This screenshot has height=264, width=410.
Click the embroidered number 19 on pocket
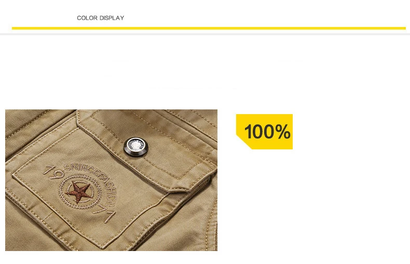(x=53, y=172)
